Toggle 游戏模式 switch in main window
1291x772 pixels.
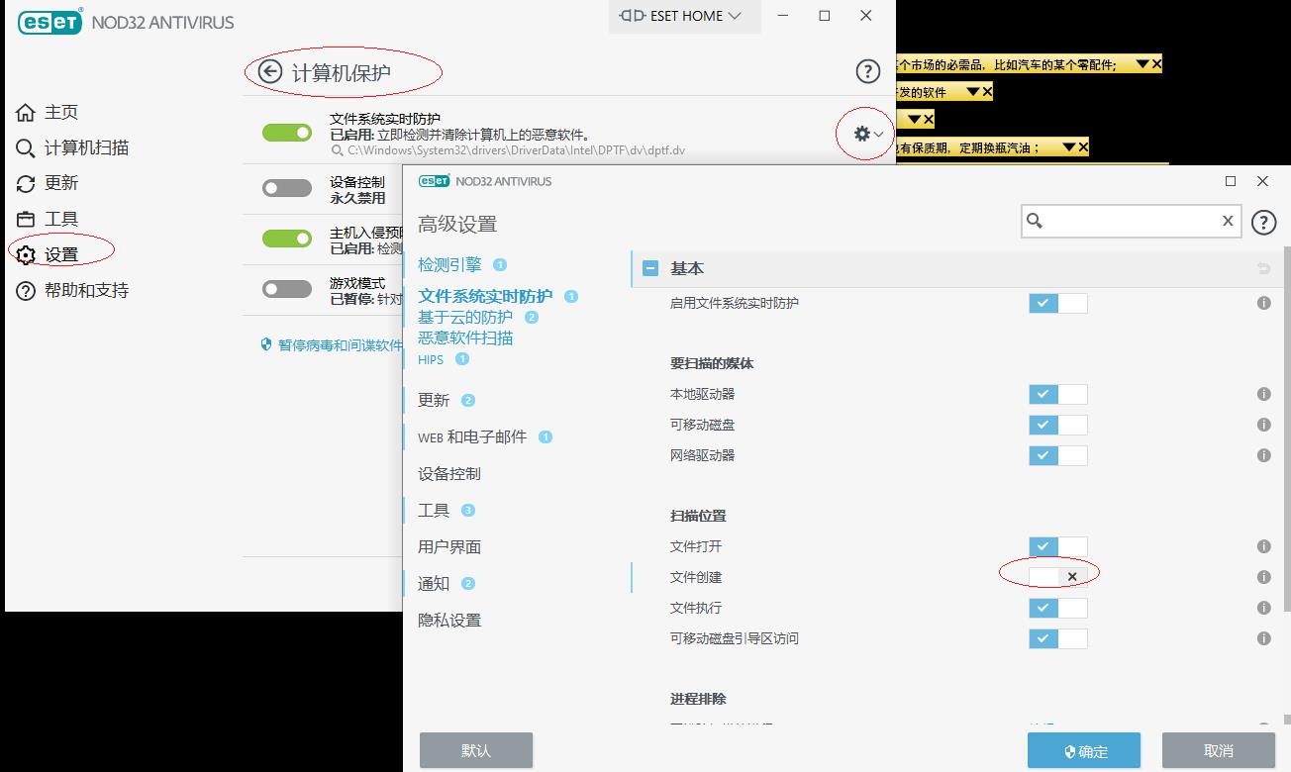point(287,289)
